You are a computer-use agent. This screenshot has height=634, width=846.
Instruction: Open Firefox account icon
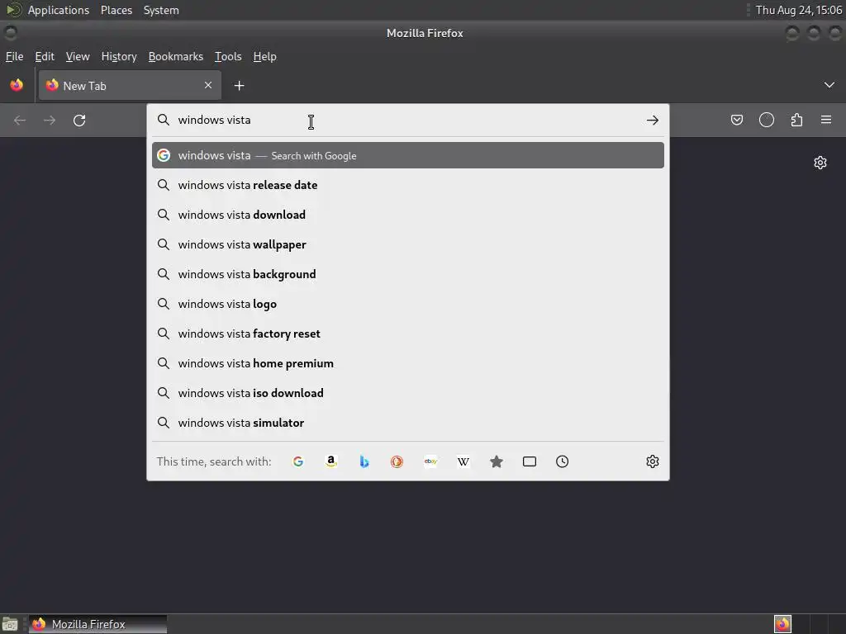click(767, 120)
